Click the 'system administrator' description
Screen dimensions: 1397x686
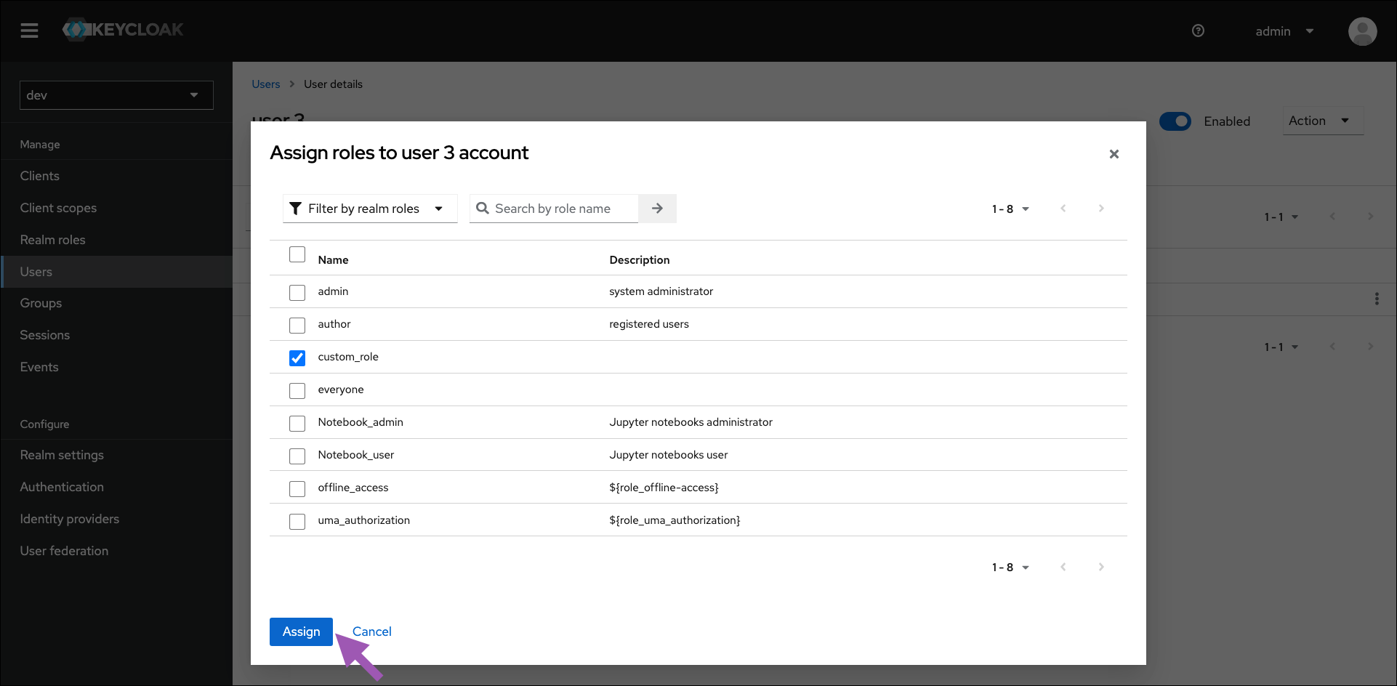[661, 291]
